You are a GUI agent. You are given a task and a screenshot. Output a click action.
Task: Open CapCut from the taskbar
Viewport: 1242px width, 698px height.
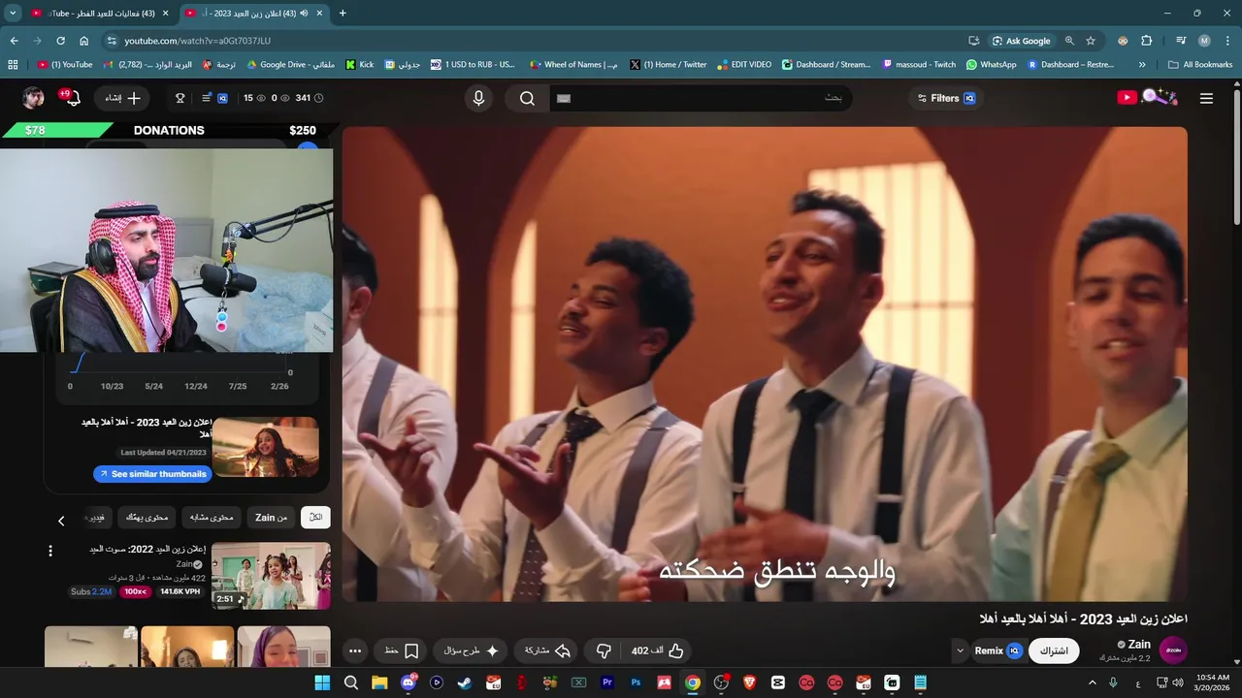[777, 682]
